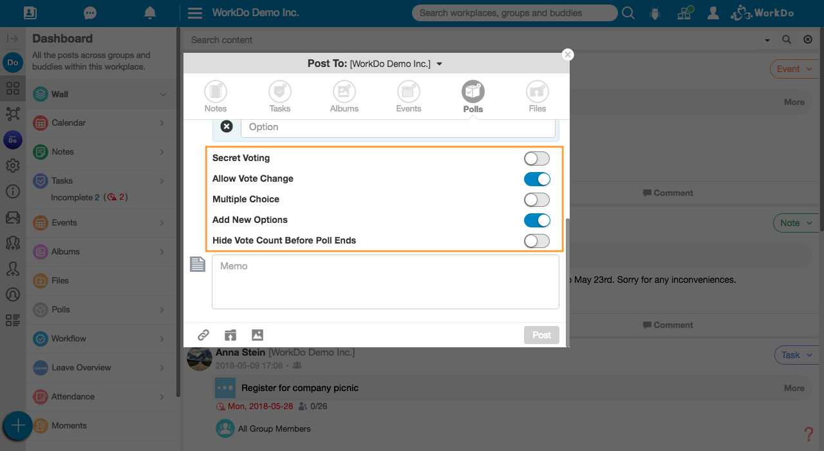Open the chat messages icon

90,13
